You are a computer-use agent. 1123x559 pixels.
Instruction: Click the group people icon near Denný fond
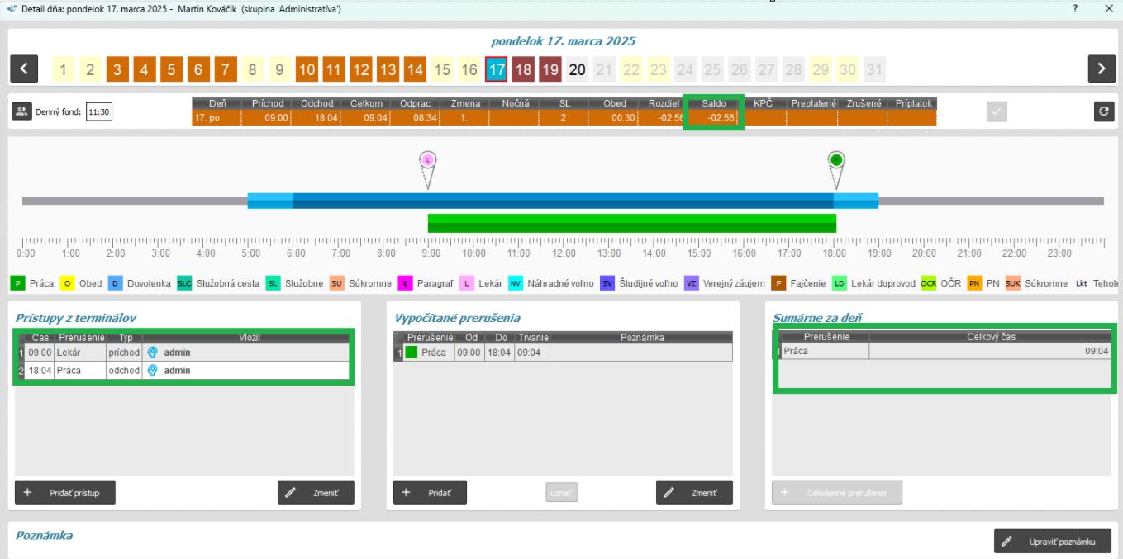[22, 112]
